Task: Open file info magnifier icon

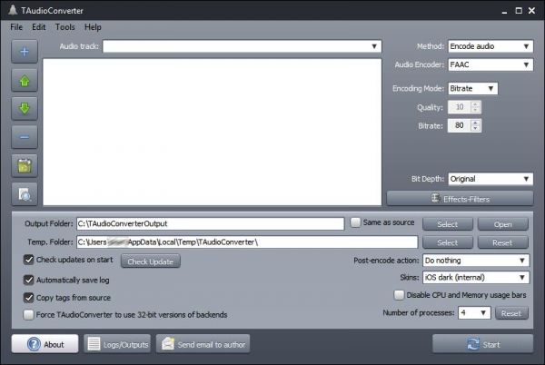Action: tap(25, 194)
